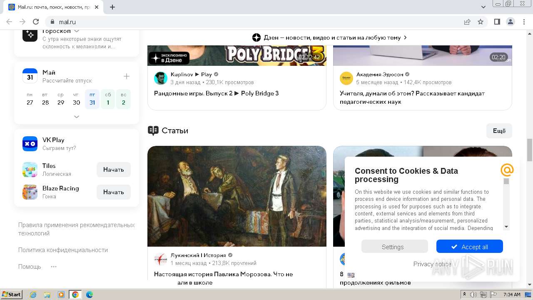Open cookie Settings
Viewport: 533px width, 300px height.
pyautogui.click(x=394, y=247)
